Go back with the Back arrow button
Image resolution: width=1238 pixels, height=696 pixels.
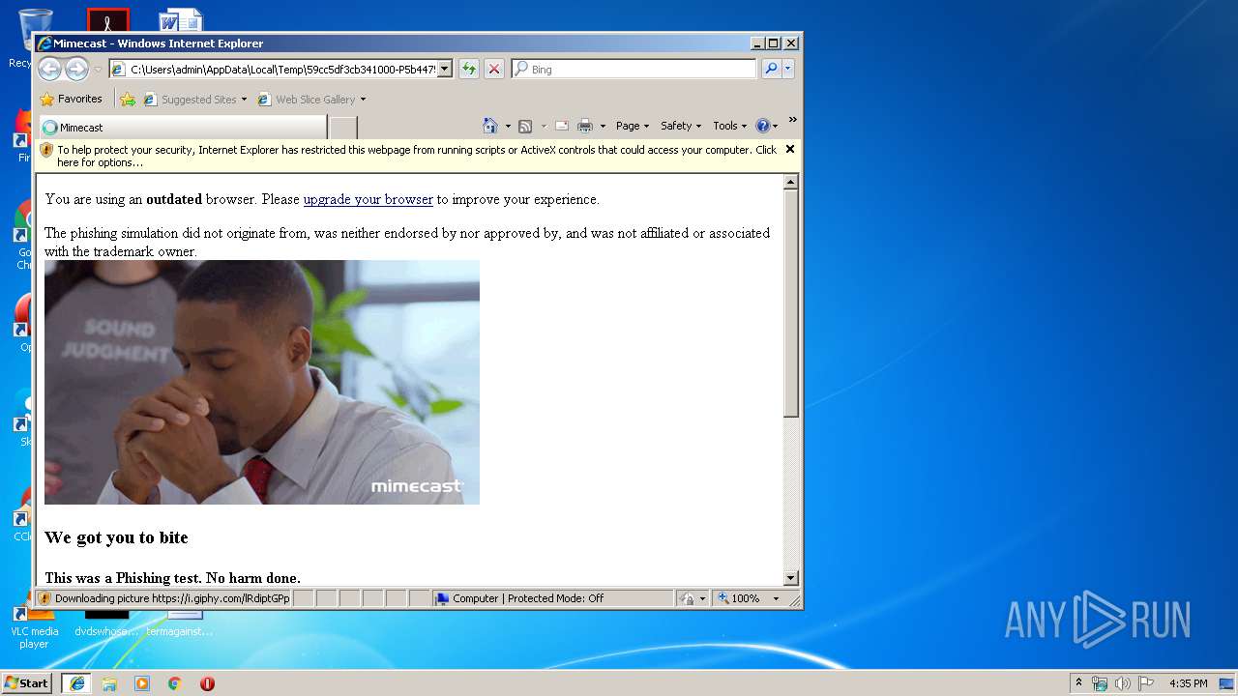pos(49,69)
